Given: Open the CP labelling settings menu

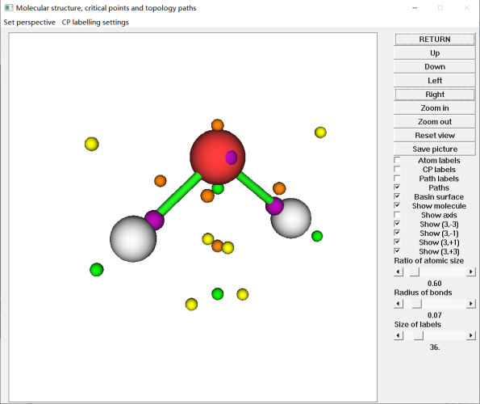Looking at the screenshot, I should point(95,23).
